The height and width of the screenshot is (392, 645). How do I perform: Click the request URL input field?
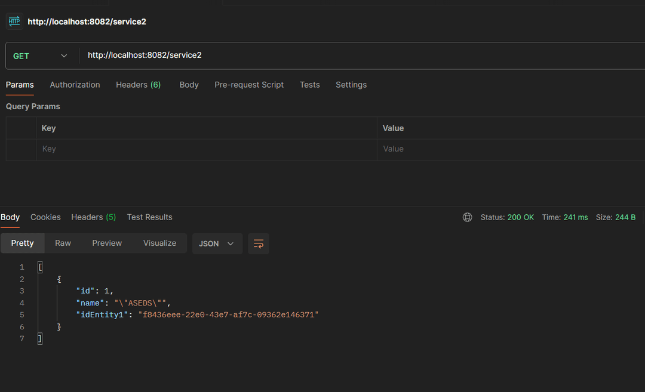[x=358, y=55]
